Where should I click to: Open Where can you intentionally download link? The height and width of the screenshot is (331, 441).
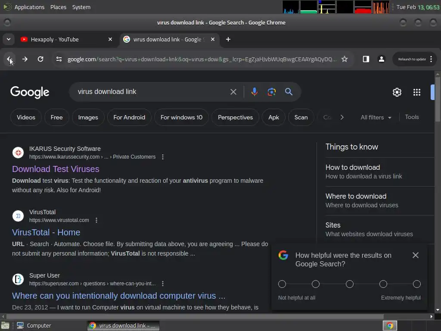pyautogui.click(x=119, y=296)
